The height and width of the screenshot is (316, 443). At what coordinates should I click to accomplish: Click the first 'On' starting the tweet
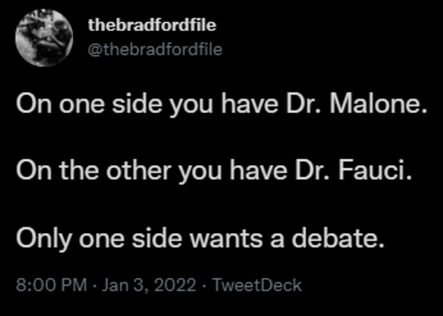(34, 104)
